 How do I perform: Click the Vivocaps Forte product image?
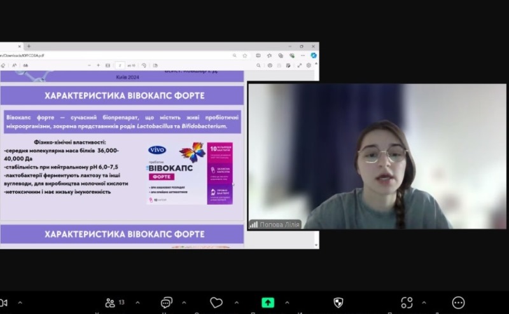tap(190, 174)
